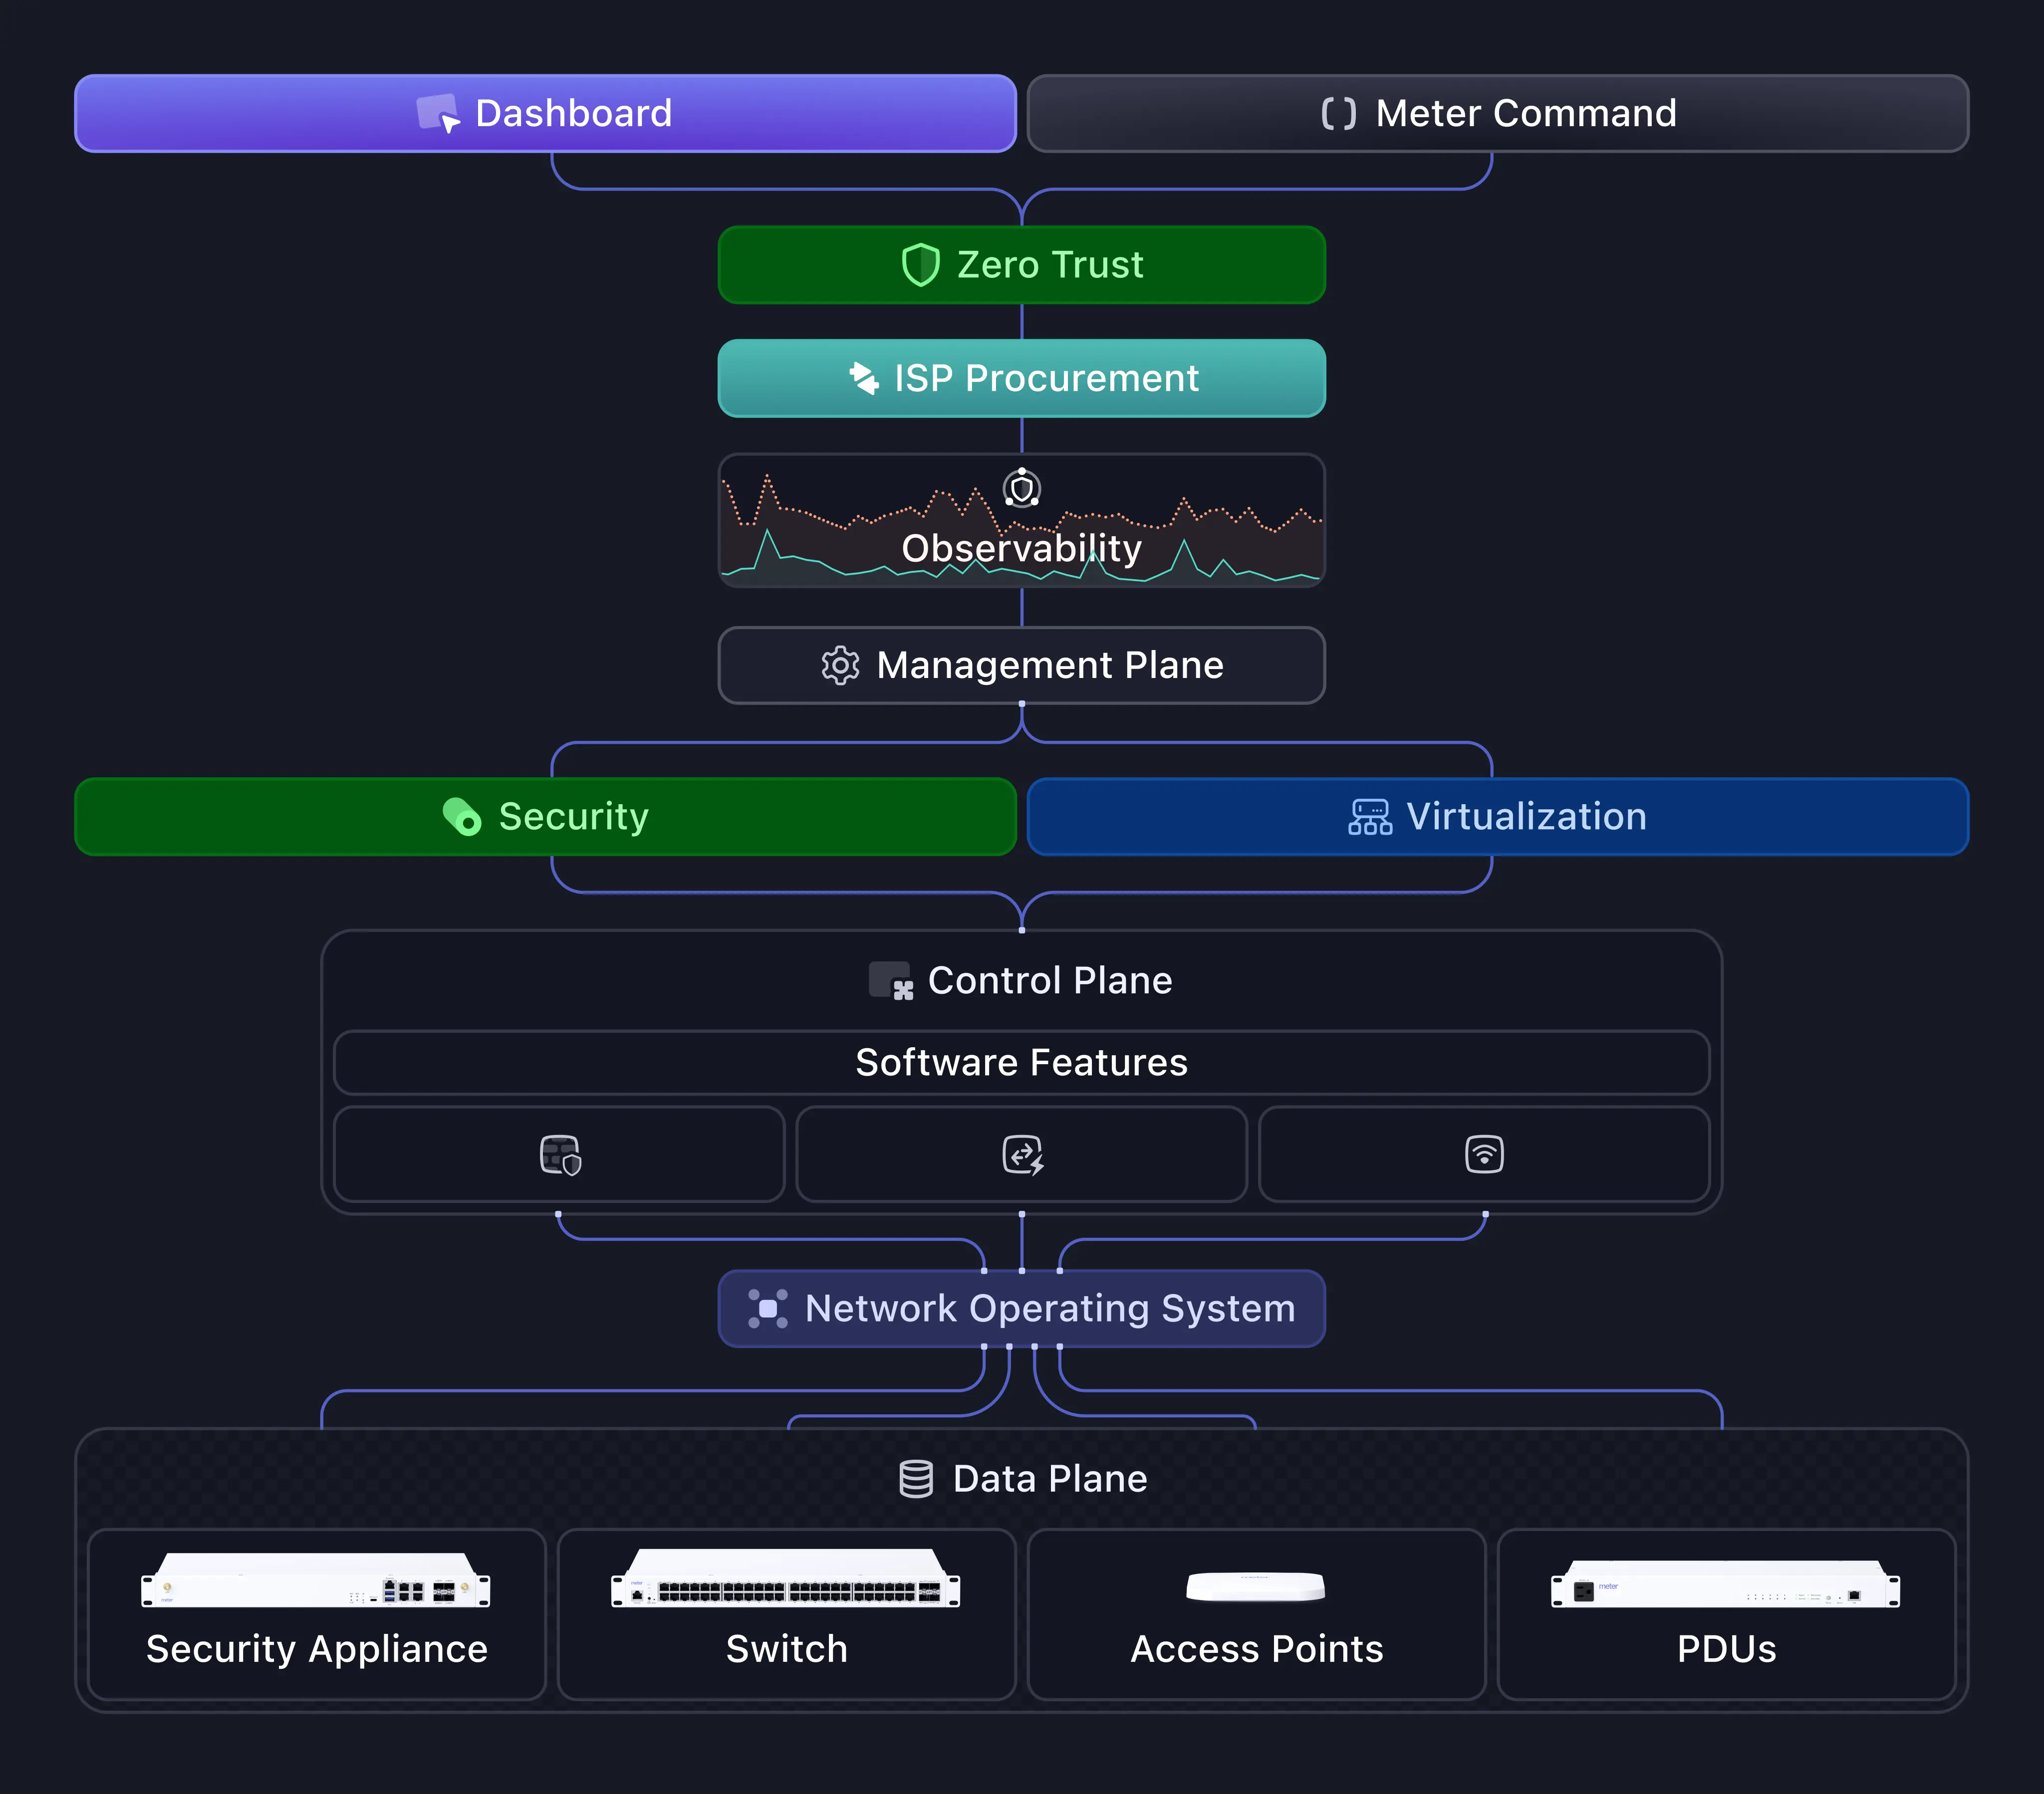
Task: Click the Observability label text
Action: (1021, 548)
